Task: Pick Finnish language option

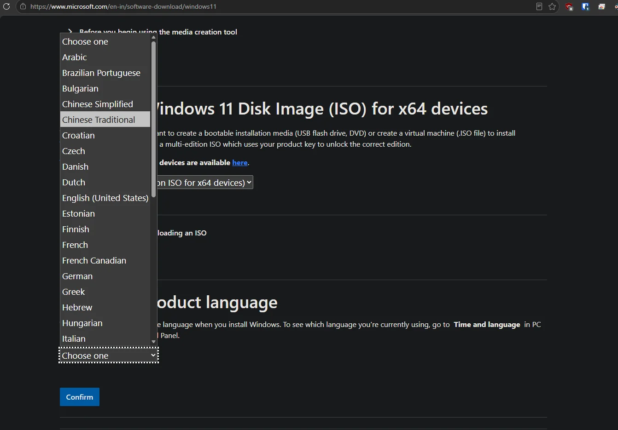Action: pos(105,229)
